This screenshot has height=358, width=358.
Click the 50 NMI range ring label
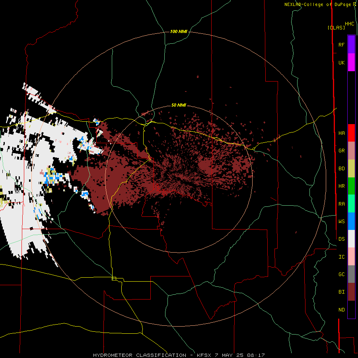179,105
